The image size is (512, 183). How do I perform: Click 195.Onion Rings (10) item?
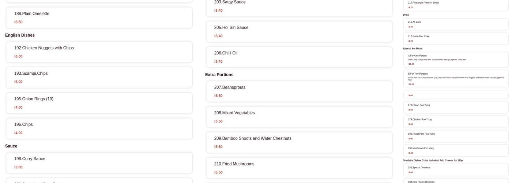tap(99, 103)
